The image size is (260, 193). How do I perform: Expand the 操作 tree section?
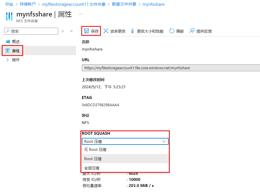(8, 60)
